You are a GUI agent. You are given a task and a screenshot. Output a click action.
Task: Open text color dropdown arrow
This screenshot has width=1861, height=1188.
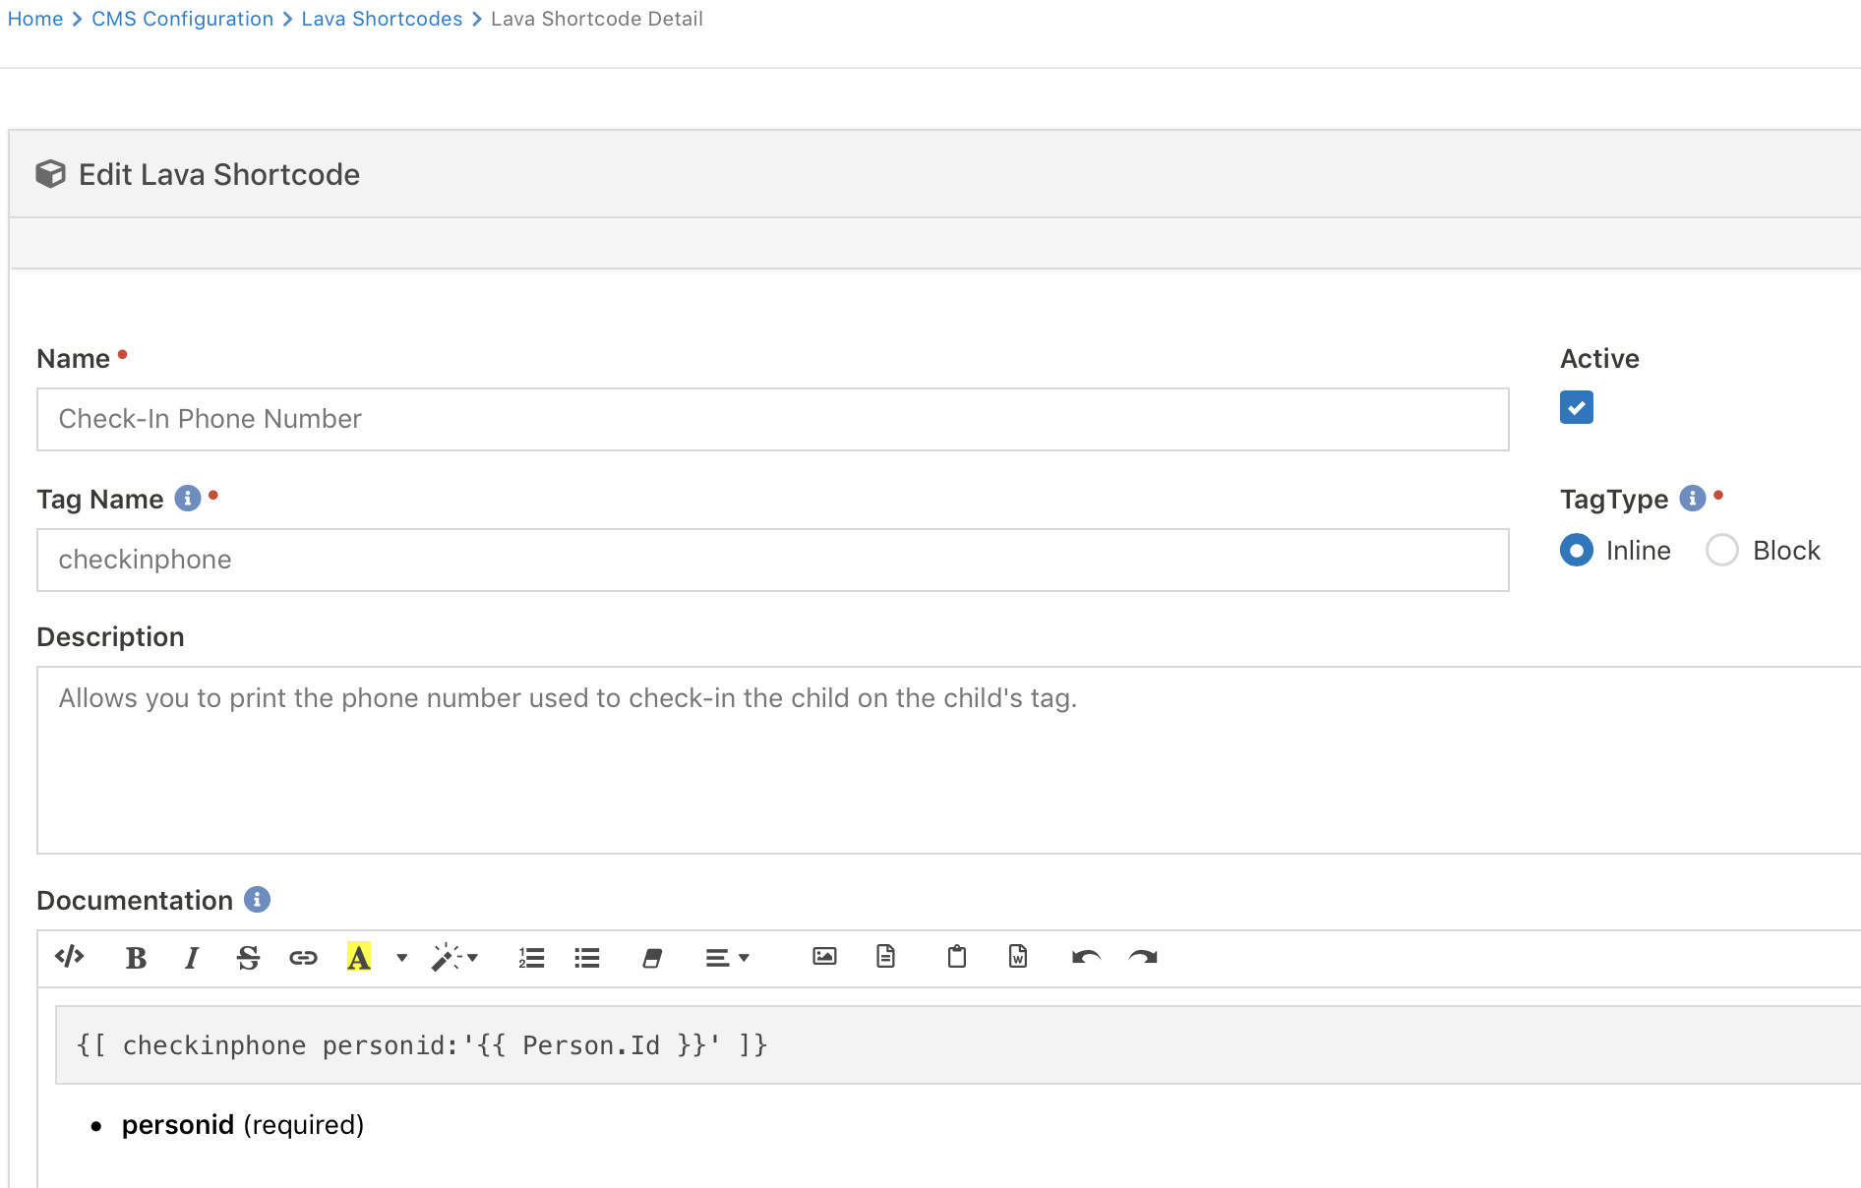pos(401,957)
